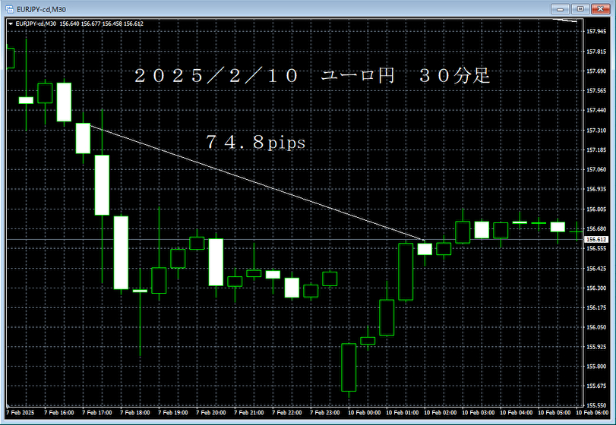Click the 157.815 price scale label
The width and height of the screenshot is (616, 425).
click(x=596, y=52)
